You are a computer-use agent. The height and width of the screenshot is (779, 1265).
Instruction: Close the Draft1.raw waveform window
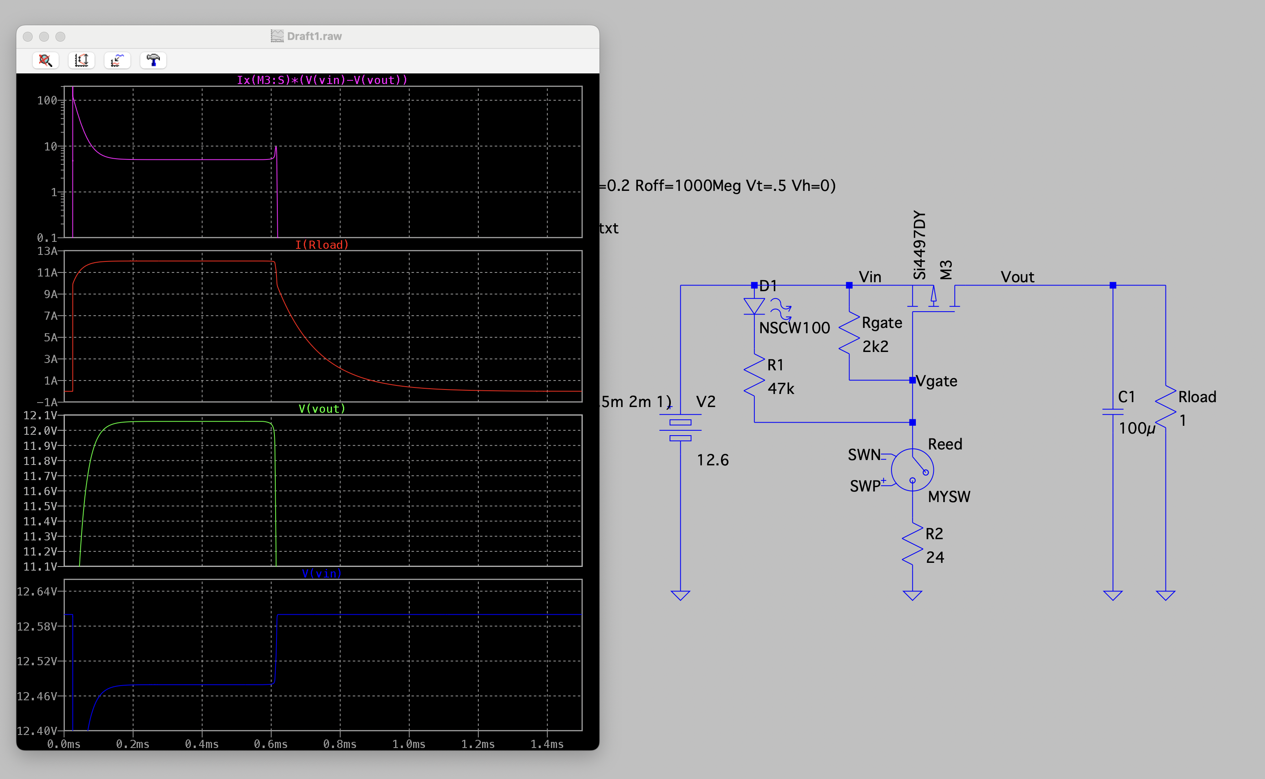(x=28, y=37)
